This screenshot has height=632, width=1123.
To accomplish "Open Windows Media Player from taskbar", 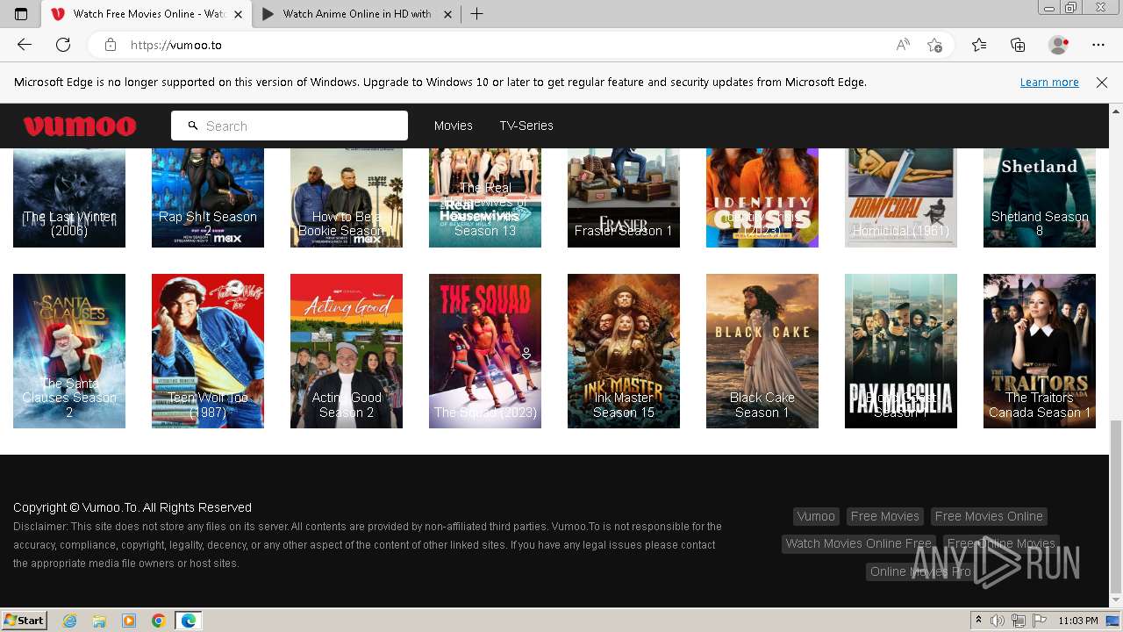I will (129, 621).
